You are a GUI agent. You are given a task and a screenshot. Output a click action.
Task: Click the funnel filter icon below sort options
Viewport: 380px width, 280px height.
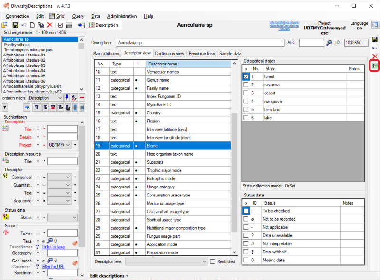(x=37, y=108)
